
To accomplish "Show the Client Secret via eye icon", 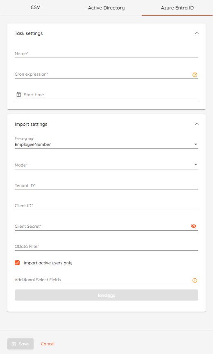I will coord(193,226).
